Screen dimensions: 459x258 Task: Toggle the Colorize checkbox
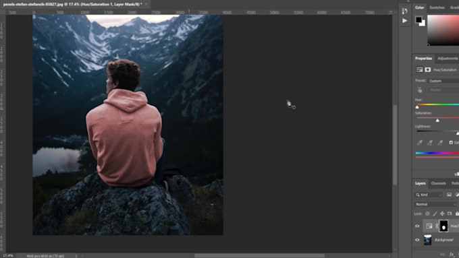tap(451, 143)
